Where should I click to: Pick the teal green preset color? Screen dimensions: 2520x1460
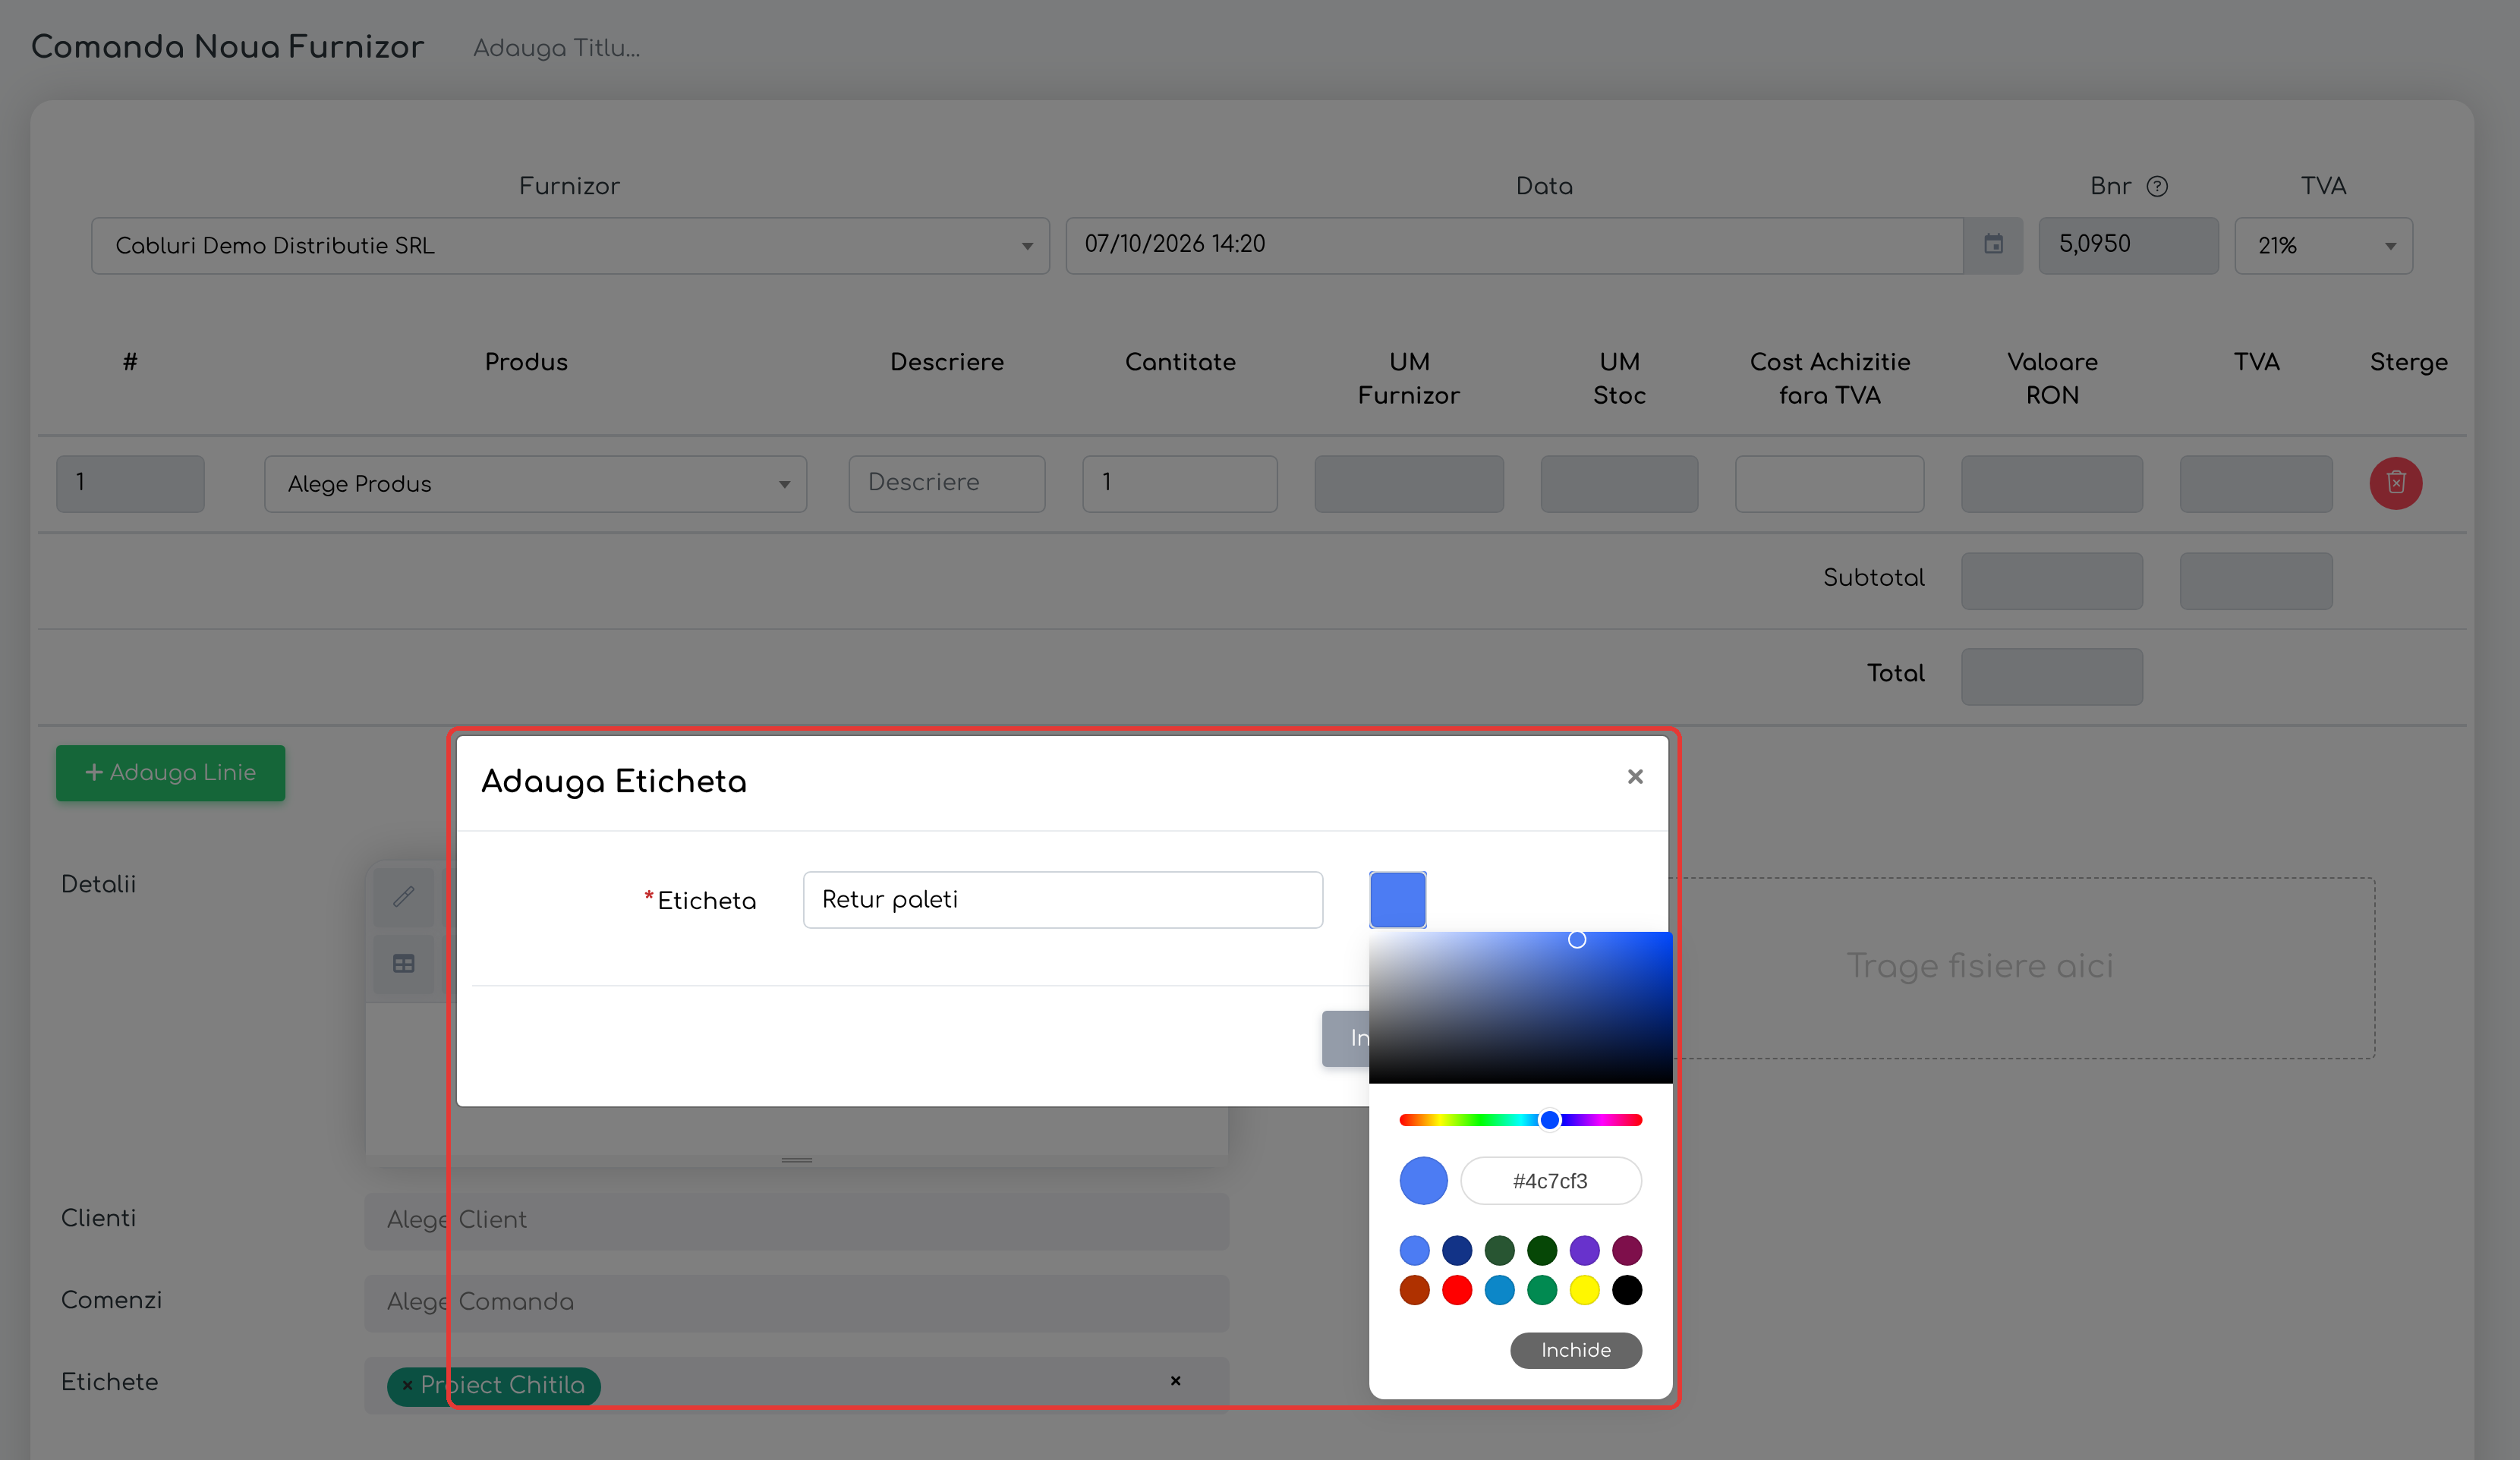(x=1542, y=1290)
